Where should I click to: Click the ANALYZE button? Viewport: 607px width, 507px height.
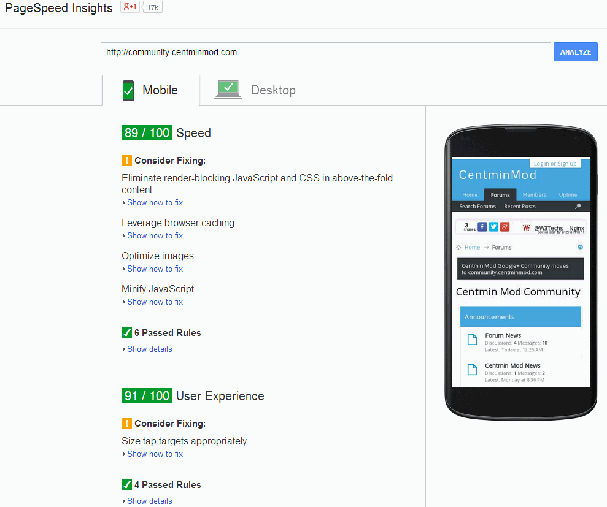click(x=575, y=52)
